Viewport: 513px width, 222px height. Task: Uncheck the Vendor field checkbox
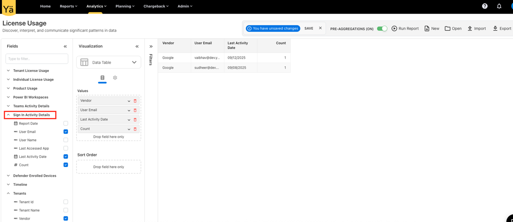66,218
